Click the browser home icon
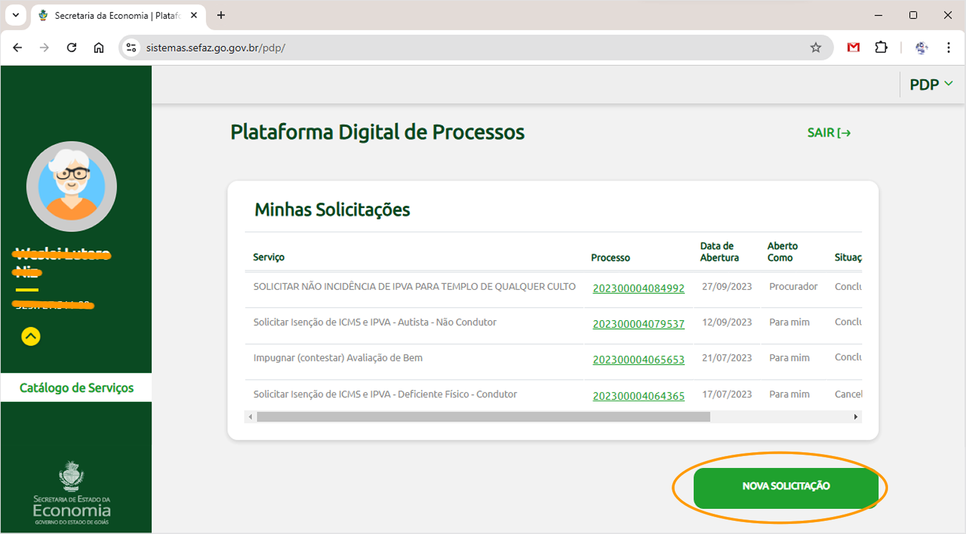The image size is (966, 534). tap(98, 47)
